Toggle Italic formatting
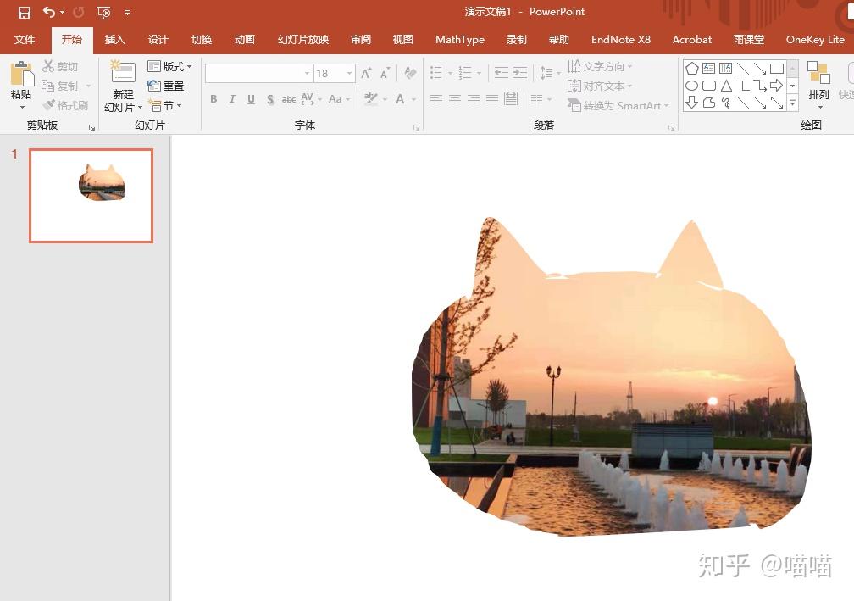The image size is (854, 601). pyautogui.click(x=232, y=99)
